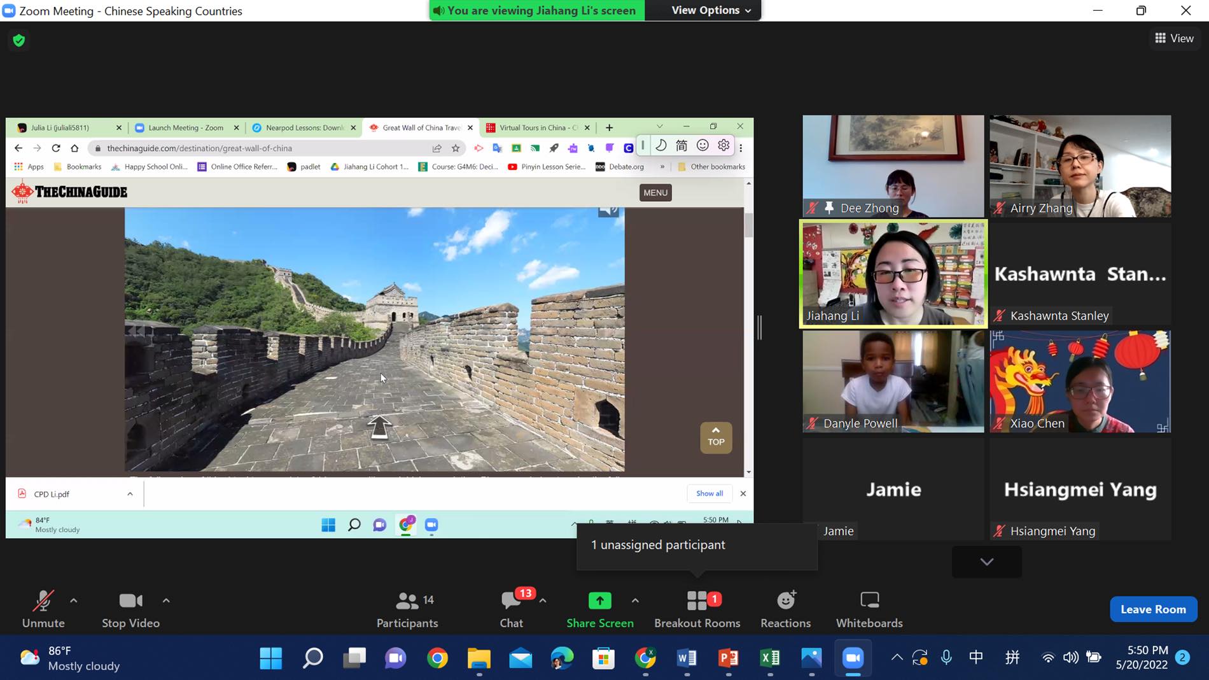This screenshot has height=680, width=1209.
Task: Click the browser home icon
Action: pyautogui.click(x=74, y=148)
